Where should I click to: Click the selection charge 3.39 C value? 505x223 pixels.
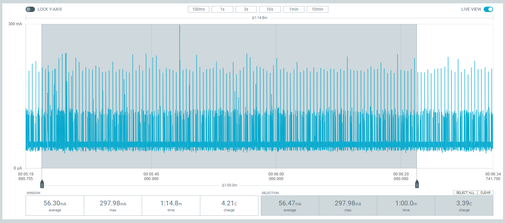point(464,204)
